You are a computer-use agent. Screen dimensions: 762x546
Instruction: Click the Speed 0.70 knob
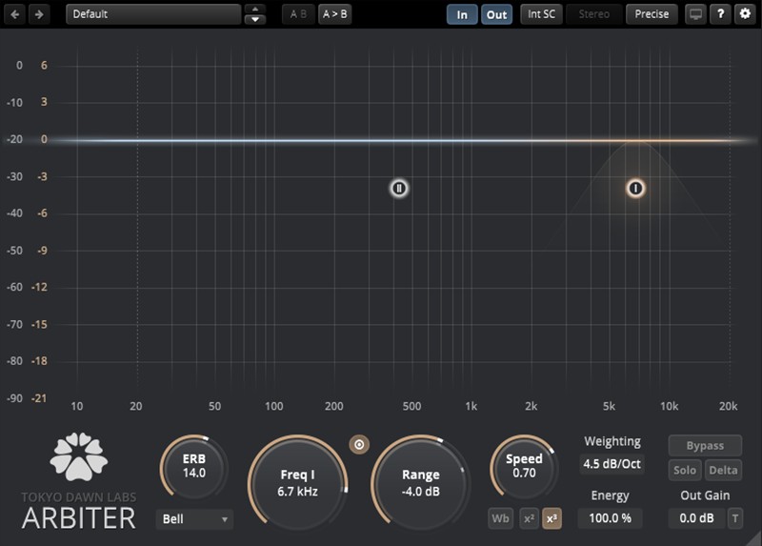[524, 467]
